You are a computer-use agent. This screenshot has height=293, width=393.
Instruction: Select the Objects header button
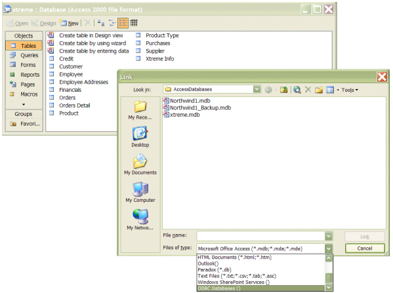(24, 36)
